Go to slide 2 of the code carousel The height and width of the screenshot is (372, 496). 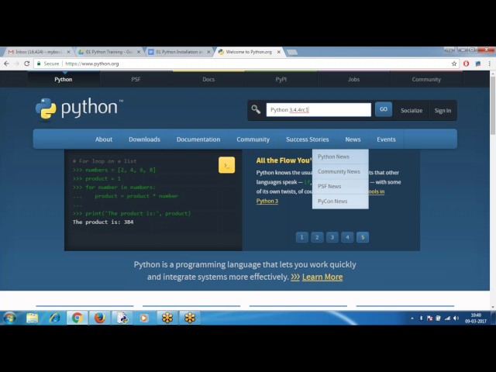pos(317,237)
